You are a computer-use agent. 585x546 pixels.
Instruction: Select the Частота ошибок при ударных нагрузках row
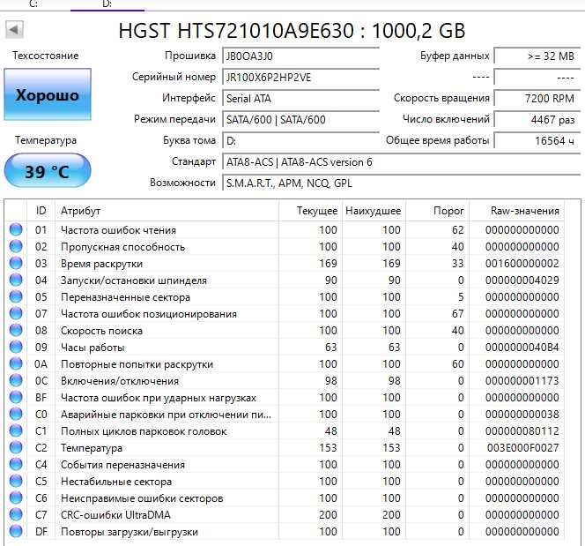[x=285, y=397]
